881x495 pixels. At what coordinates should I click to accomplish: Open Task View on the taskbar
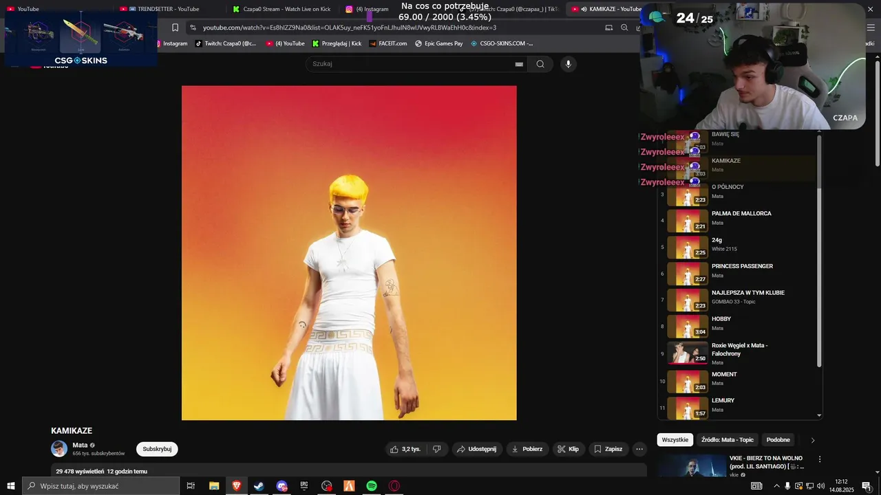point(191,486)
